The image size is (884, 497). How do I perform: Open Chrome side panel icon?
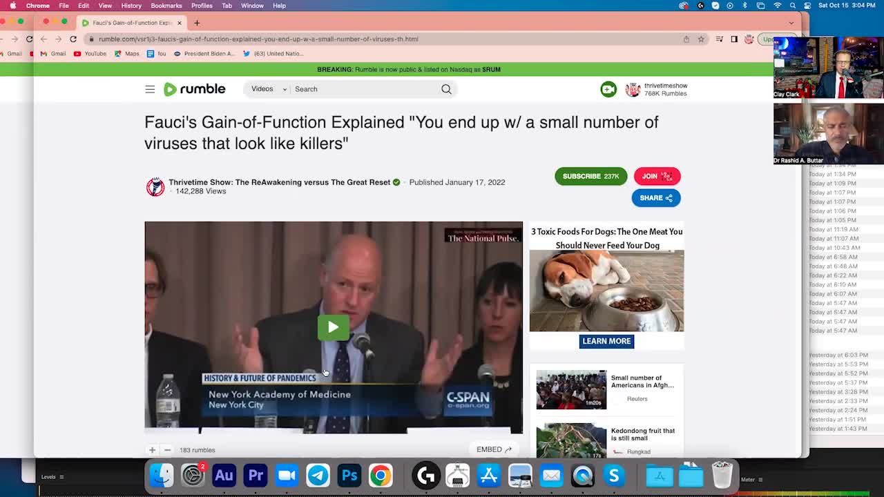pos(734,39)
